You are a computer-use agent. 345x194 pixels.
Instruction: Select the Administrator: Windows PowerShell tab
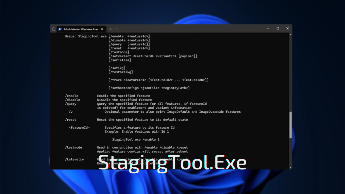81,29
